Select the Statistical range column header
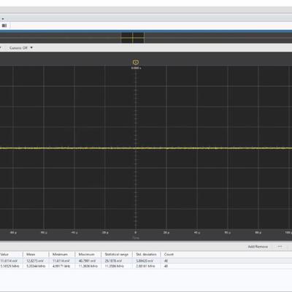 click(x=117, y=254)
